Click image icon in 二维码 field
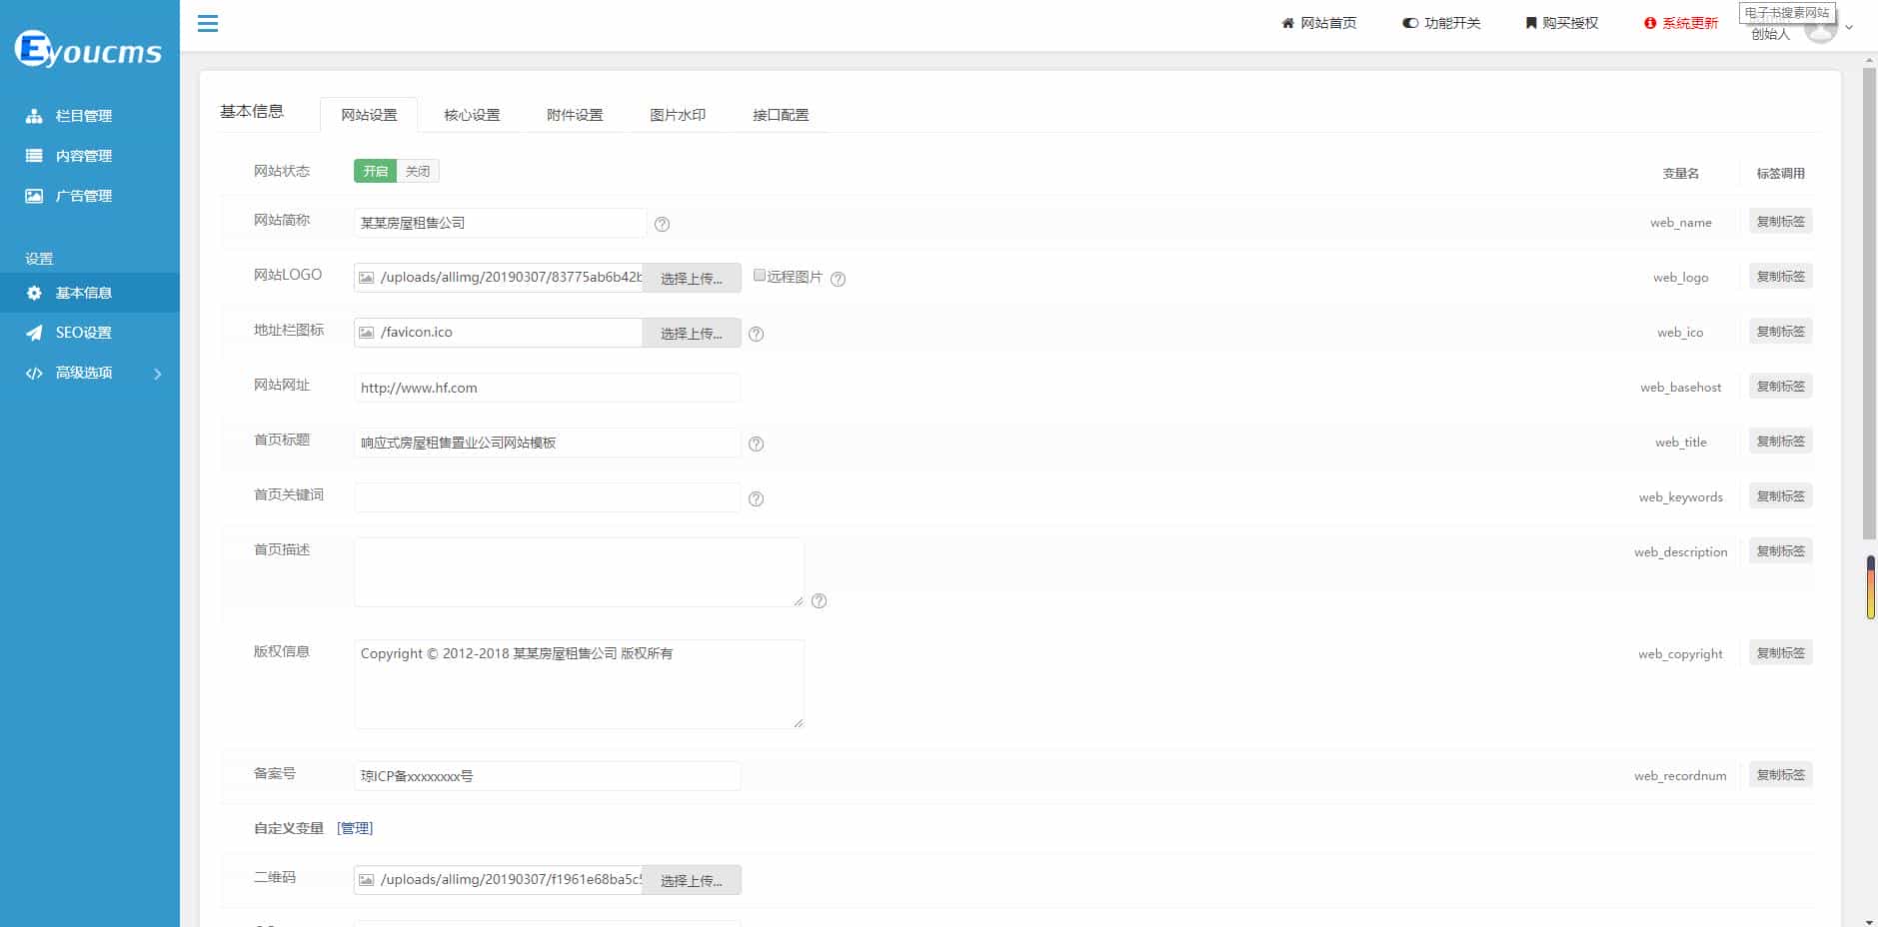This screenshot has width=1878, height=927. [367, 880]
